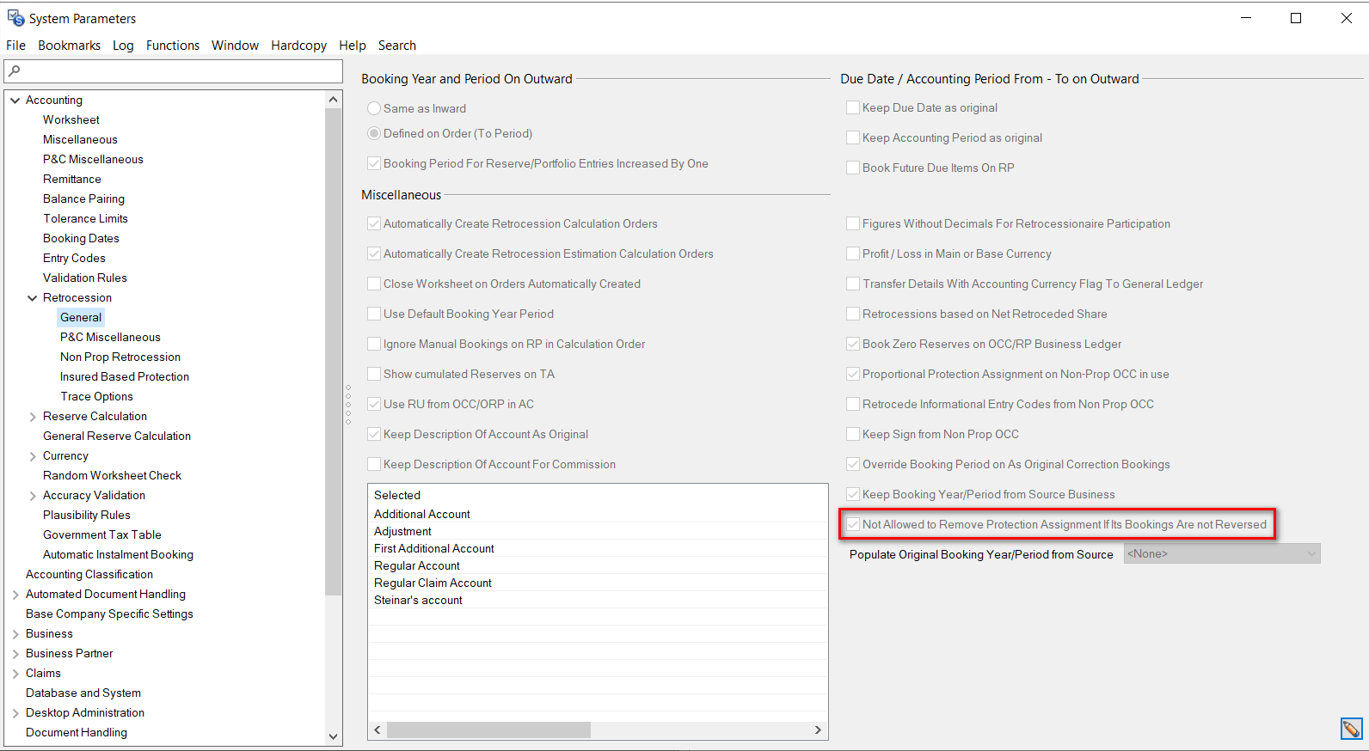Open the Functions menu

[172, 46]
